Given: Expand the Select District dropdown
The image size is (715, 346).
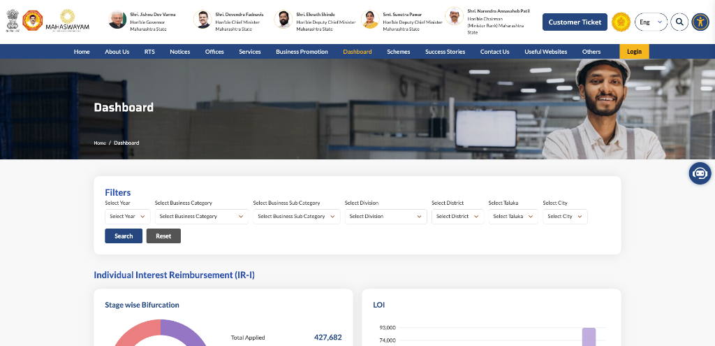Looking at the screenshot, I should coord(458,217).
